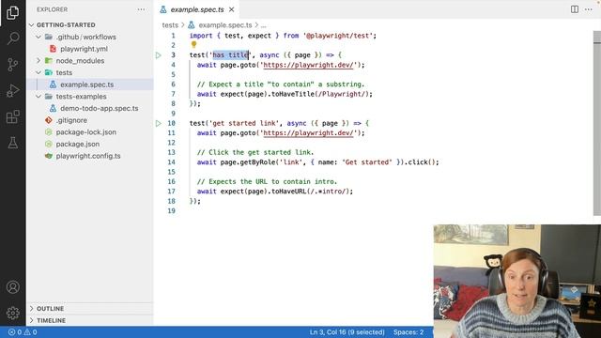Collapse the .github/workflows folder

click(x=39, y=37)
